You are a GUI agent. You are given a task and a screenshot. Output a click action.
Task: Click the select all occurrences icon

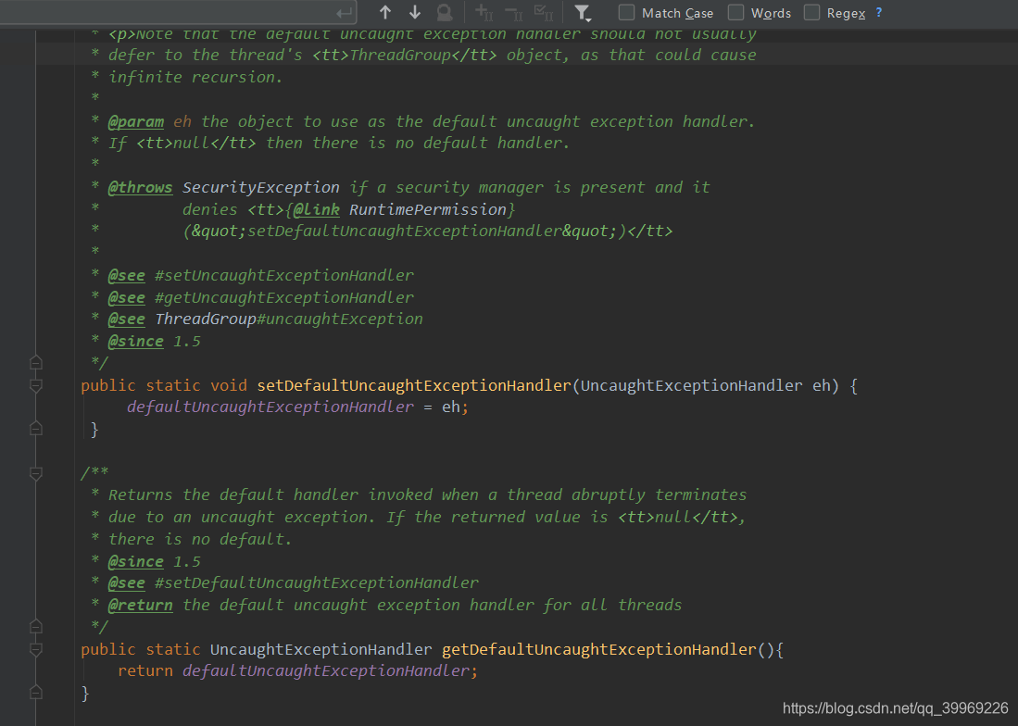[543, 12]
